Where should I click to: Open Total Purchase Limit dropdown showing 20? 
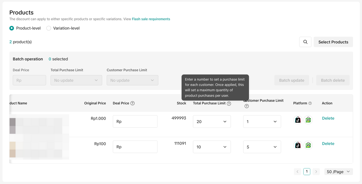point(212,122)
